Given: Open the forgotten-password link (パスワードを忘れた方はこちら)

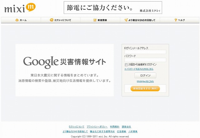Looking at the screenshot, I should [139, 69].
